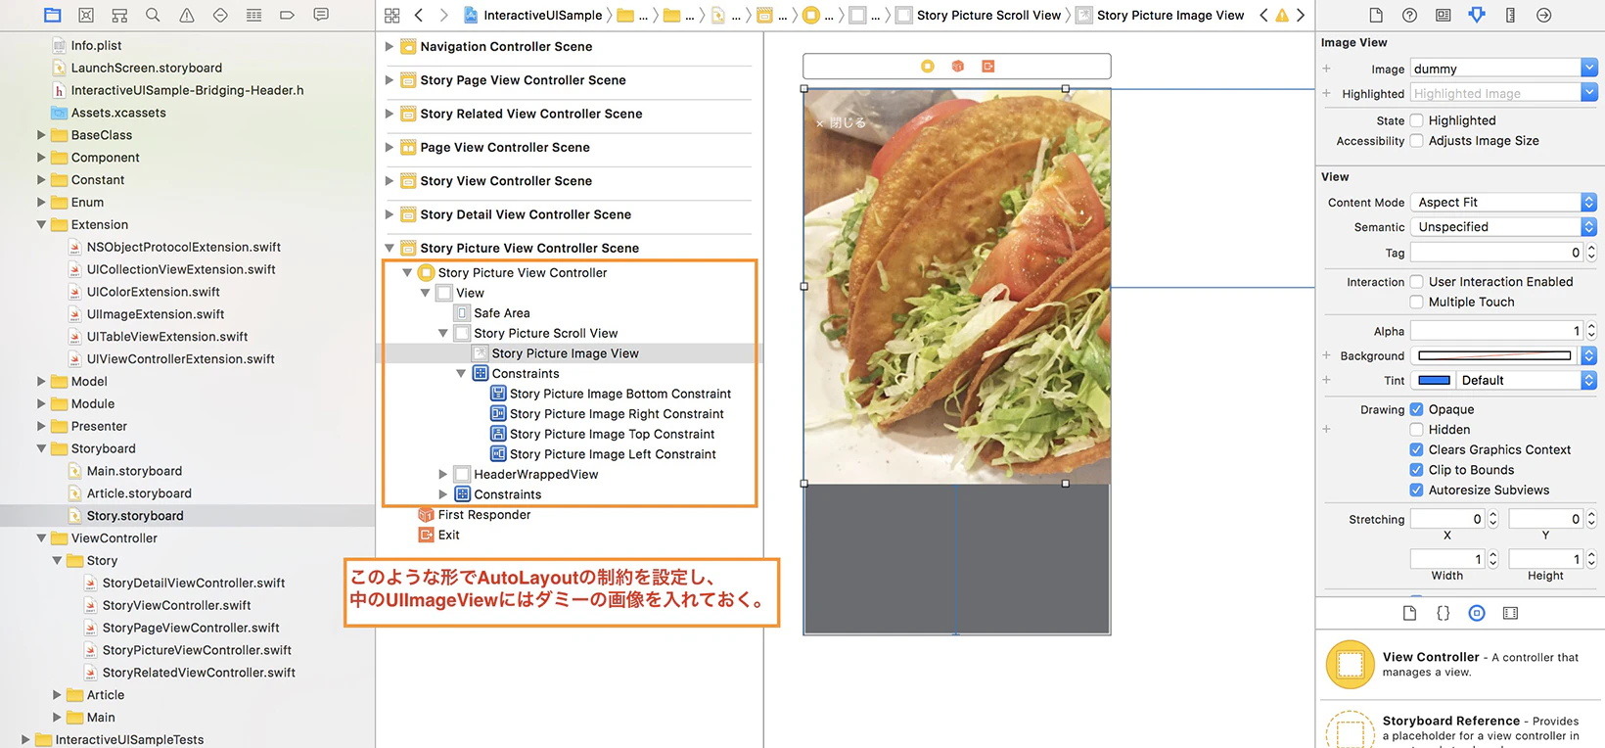1605x748 pixels.
Task: Open the Report navigator speech bubble icon
Action: click(320, 15)
